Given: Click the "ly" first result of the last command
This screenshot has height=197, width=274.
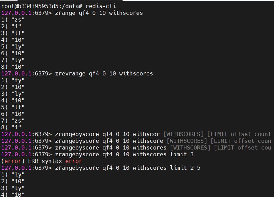Looking at the screenshot, I should 18,175.
